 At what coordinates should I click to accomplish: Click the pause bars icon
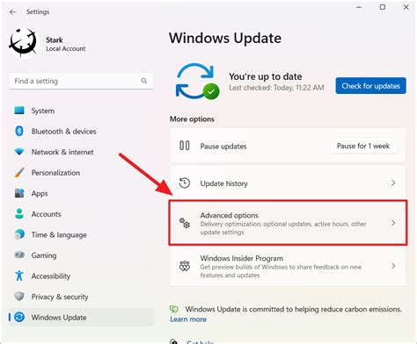point(185,146)
